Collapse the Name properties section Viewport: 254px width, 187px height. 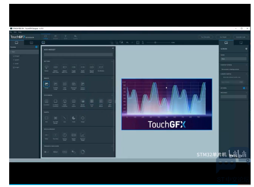246,55
